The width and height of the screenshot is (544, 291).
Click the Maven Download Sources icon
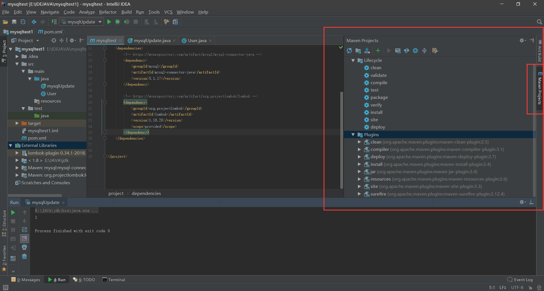(x=367, y=51)
